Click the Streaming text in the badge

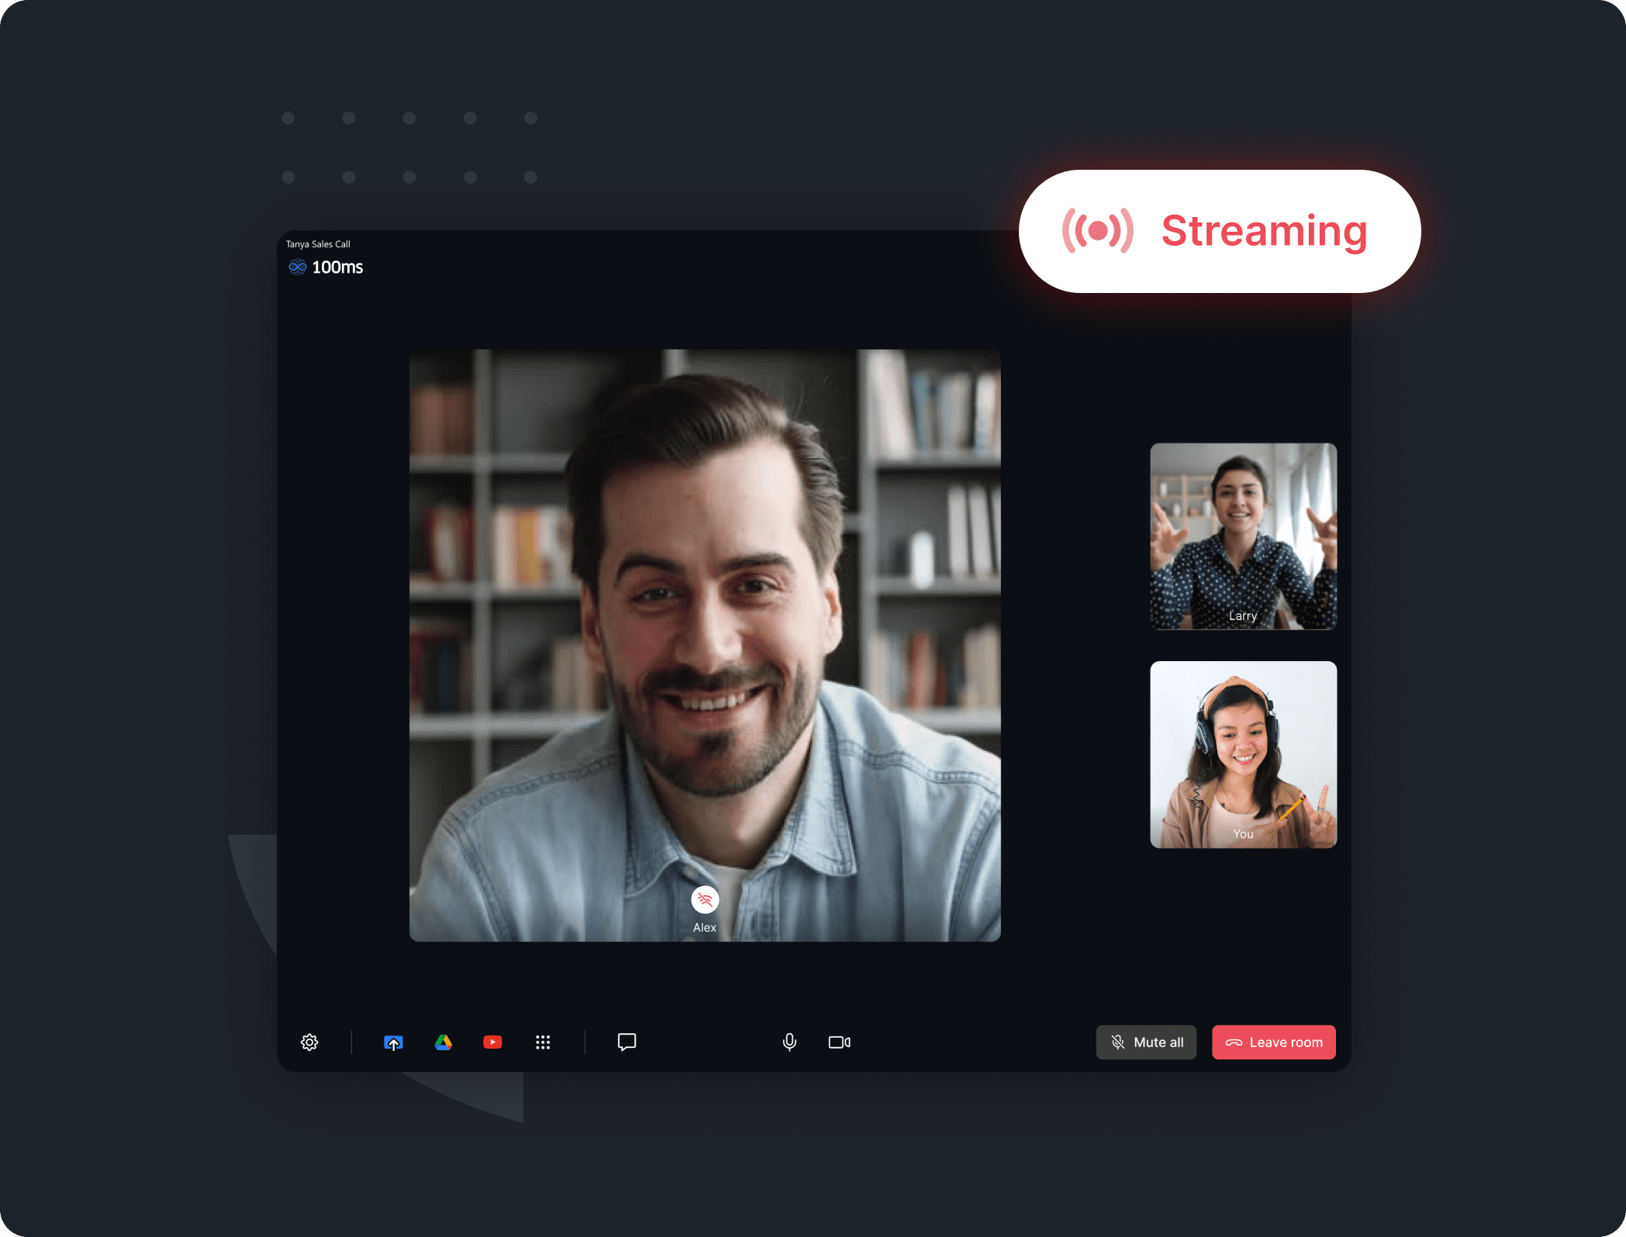click(x=1264, y=231)
